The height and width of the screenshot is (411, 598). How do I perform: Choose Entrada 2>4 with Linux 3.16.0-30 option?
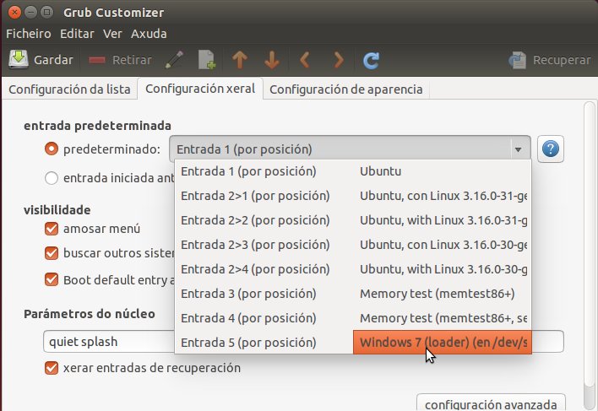click(353, 269)
